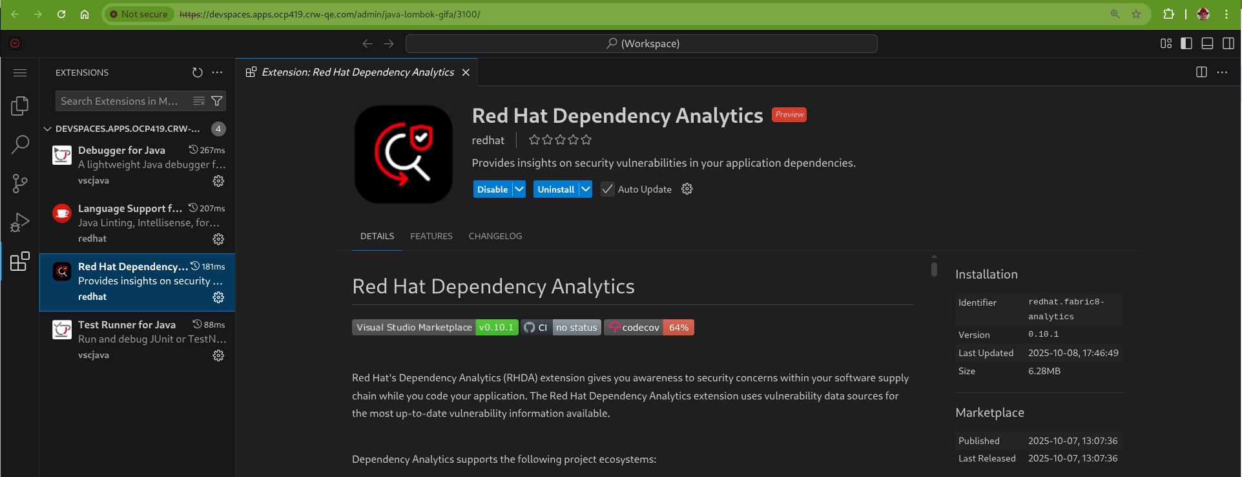Click the red Dev Spaces logo icon
Image resolution: width=1242 pixels, height=477 pixels.
[x=15, y=43]
